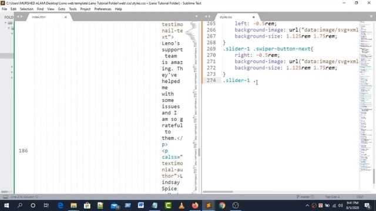This screenshot has width=376, height=211.
Task: Click the index.html minimap
Action: 192,107
